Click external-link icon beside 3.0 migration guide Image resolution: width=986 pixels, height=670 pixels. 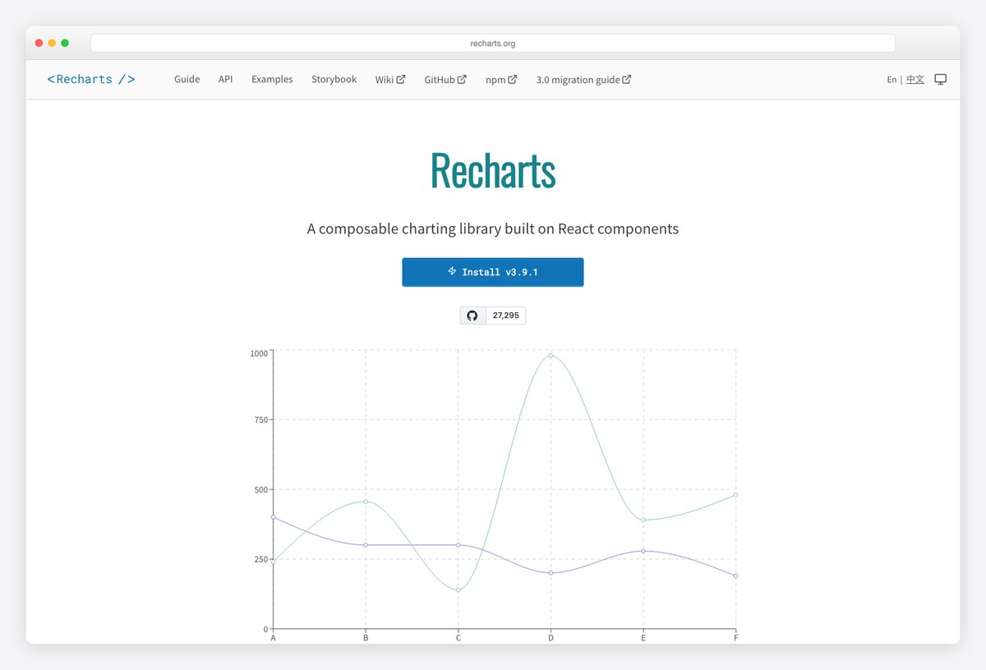click(627, 80)
